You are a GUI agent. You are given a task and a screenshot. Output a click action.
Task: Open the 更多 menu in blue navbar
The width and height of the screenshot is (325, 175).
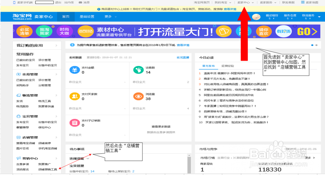click(110, 17)
